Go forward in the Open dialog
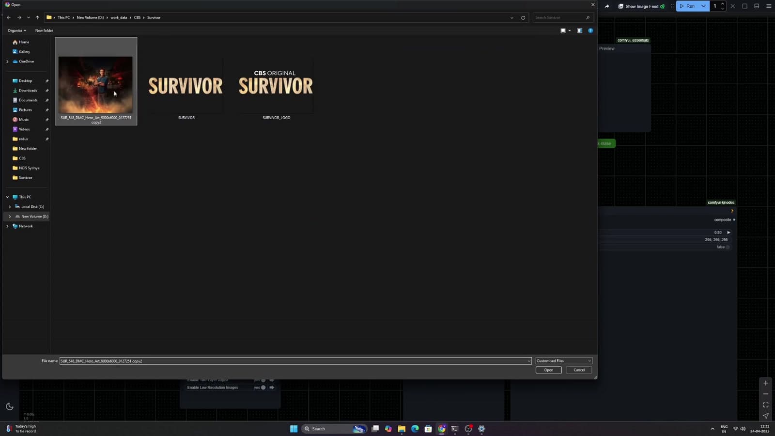This screenshot has width=775, height=436. pyautogui.click(x=19, y=17)
